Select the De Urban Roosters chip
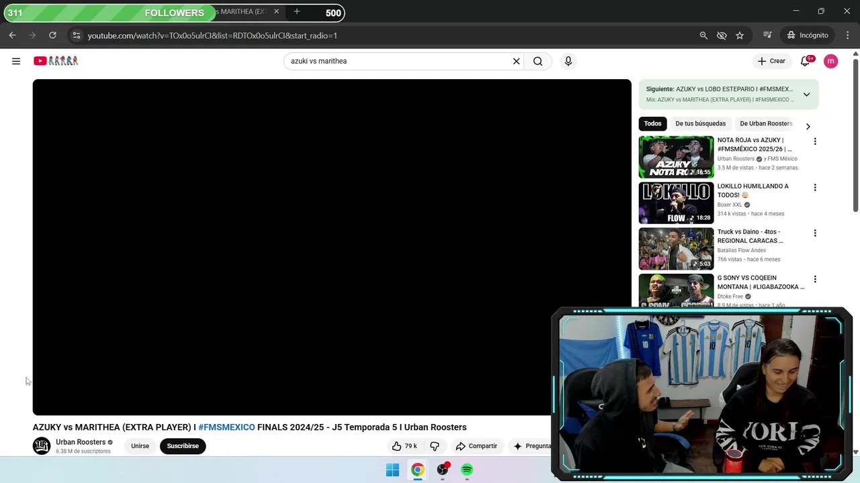 [766, 123]
